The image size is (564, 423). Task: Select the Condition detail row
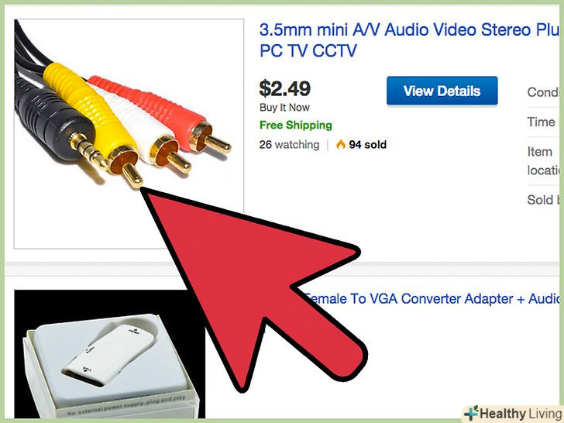(543, 92)
